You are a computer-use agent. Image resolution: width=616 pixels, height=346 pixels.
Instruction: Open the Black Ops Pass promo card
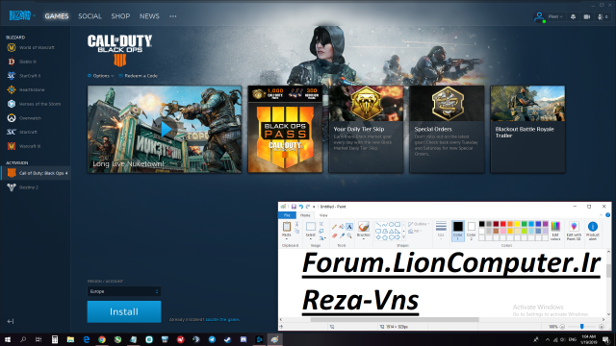tap(285, 129)
